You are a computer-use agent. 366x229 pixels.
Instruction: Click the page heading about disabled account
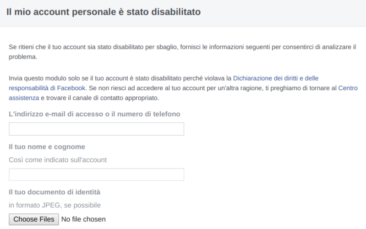(x=104, y=12)
